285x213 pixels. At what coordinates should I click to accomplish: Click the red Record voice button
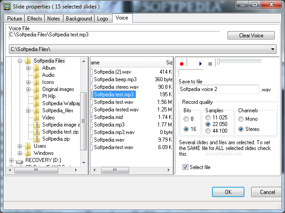(x=181, y=64)
